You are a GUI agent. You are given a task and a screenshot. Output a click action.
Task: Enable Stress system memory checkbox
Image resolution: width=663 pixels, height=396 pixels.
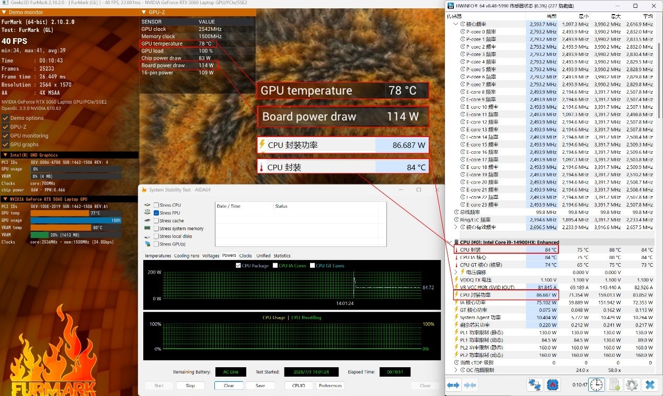pos(156,229)
